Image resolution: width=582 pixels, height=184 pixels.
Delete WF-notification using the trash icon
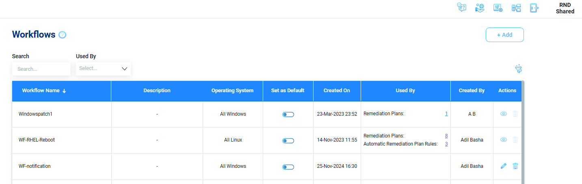tap(515, 166)
